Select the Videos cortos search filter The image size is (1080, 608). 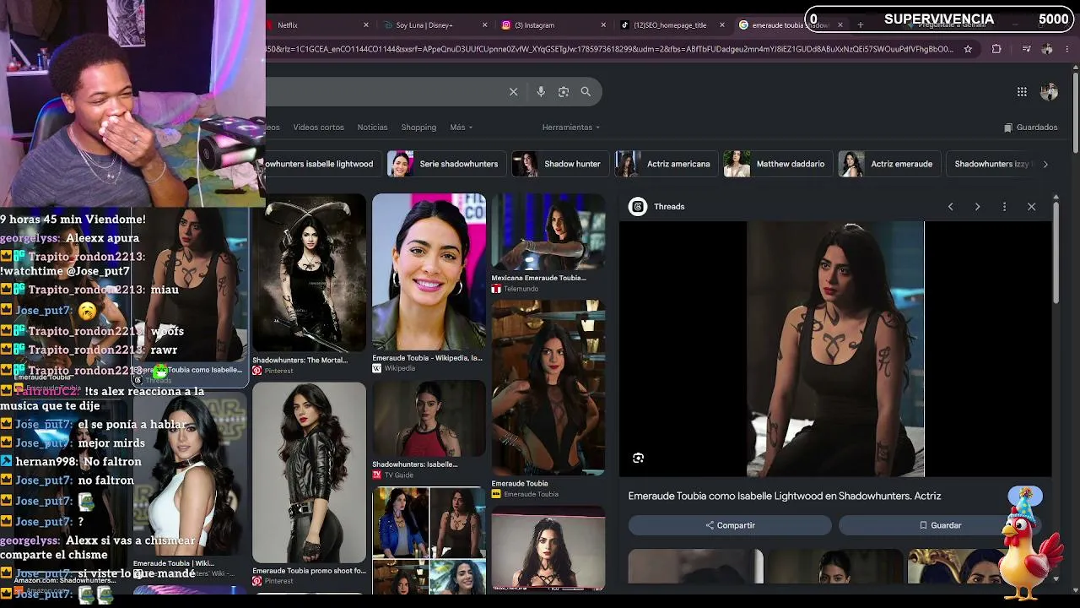click(318, 128)
